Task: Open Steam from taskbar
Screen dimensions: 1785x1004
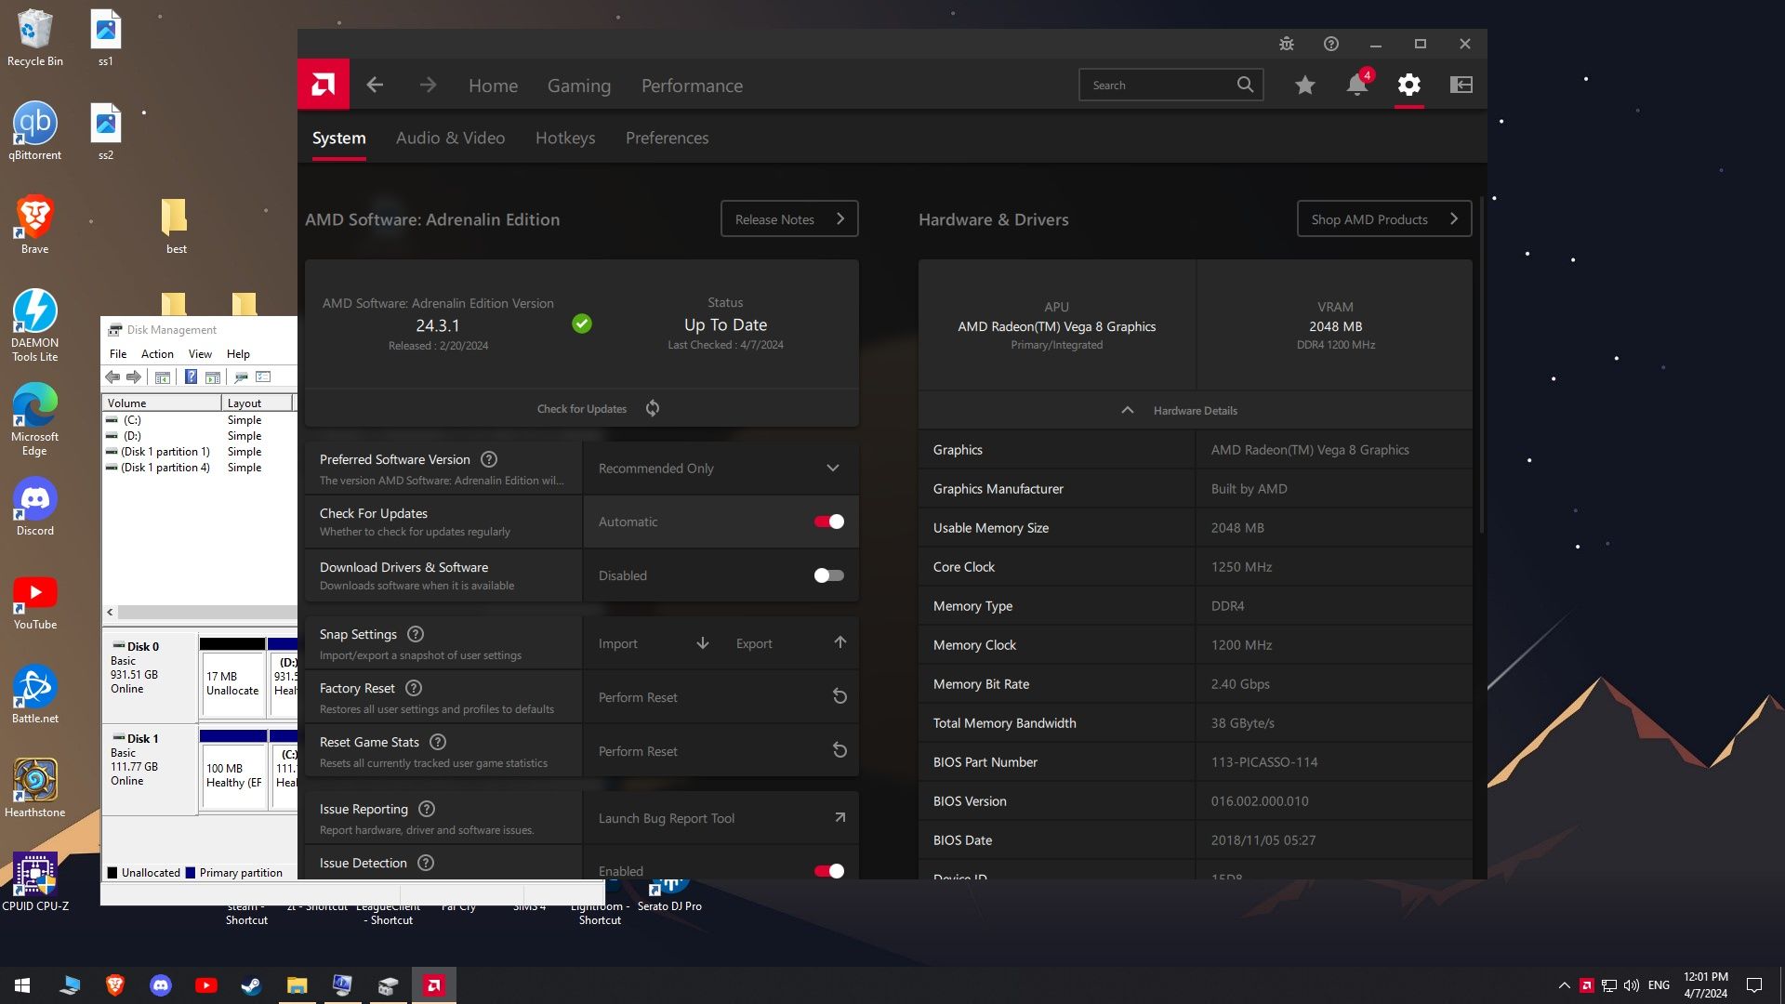Action: coord(251,985)
